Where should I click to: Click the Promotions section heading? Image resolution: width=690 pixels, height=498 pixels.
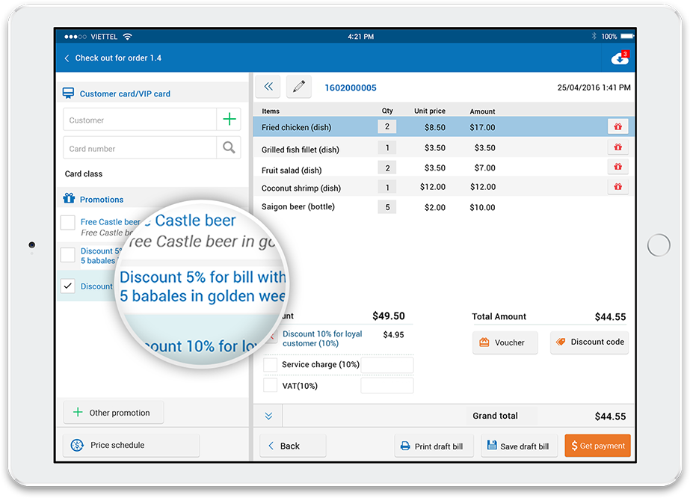pos(102,200)
